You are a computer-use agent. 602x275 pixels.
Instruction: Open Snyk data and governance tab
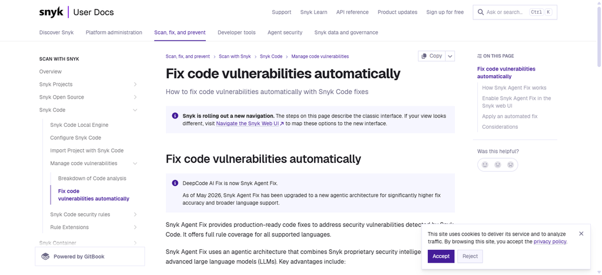pyautogui.click(x=346, y=32)
